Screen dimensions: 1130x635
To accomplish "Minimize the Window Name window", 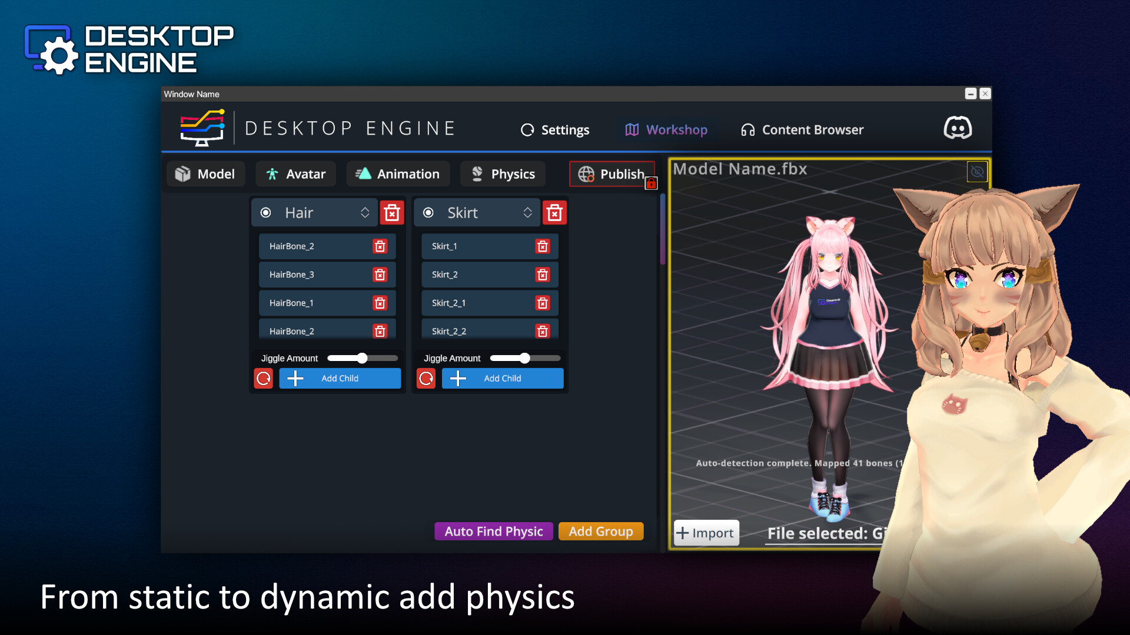I will click(971, 93).
